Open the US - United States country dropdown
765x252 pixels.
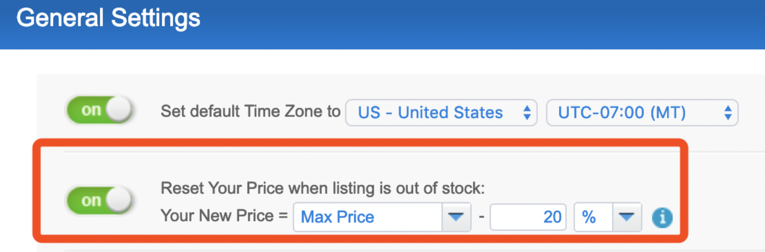pyautogui.click(x=441, y=113)
